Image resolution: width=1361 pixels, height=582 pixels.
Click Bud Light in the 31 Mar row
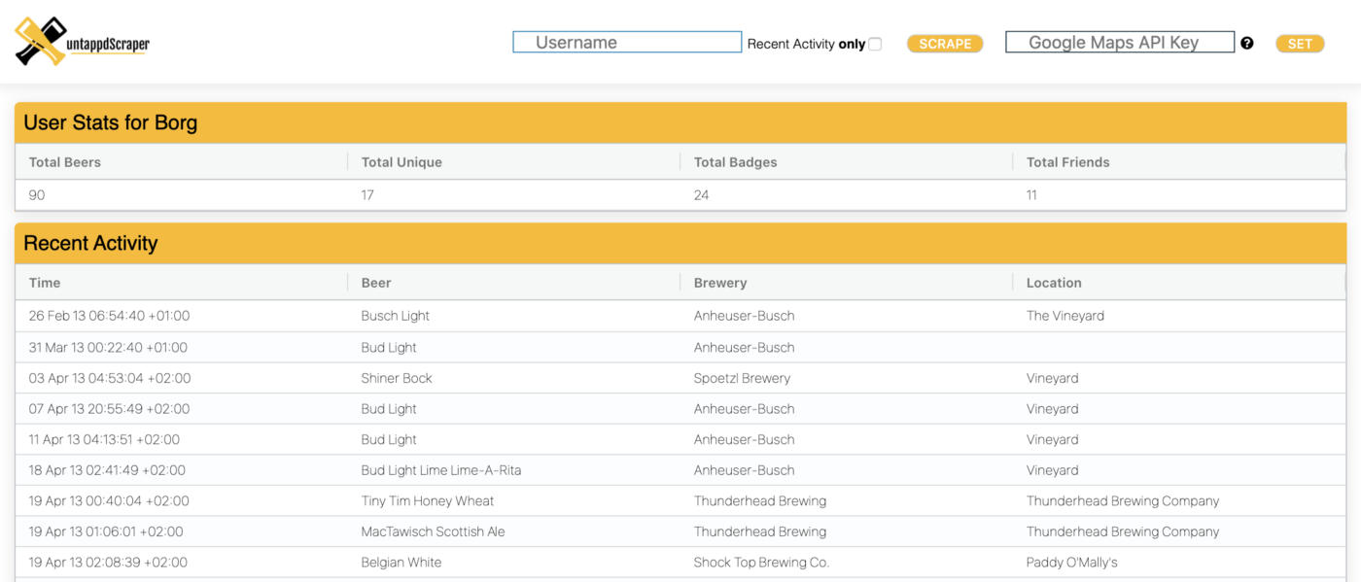(389, 348)
